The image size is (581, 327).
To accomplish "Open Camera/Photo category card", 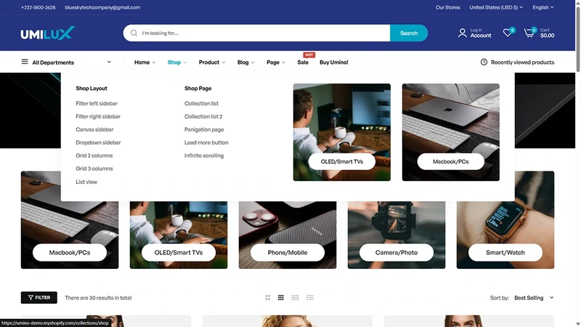I will click(397, 252).
